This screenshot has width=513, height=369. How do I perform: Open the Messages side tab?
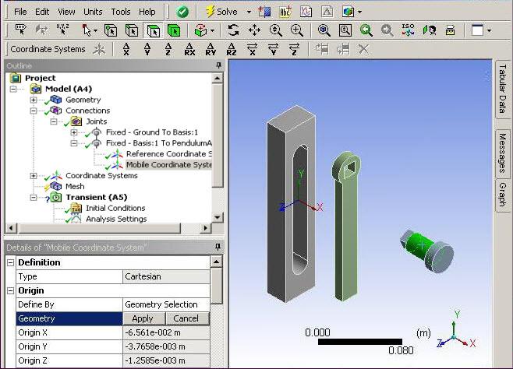(503, 153)
